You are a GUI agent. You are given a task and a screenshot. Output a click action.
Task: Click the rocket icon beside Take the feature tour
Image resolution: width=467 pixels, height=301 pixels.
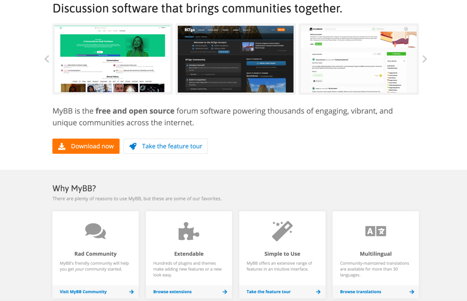tap(133, 146)
